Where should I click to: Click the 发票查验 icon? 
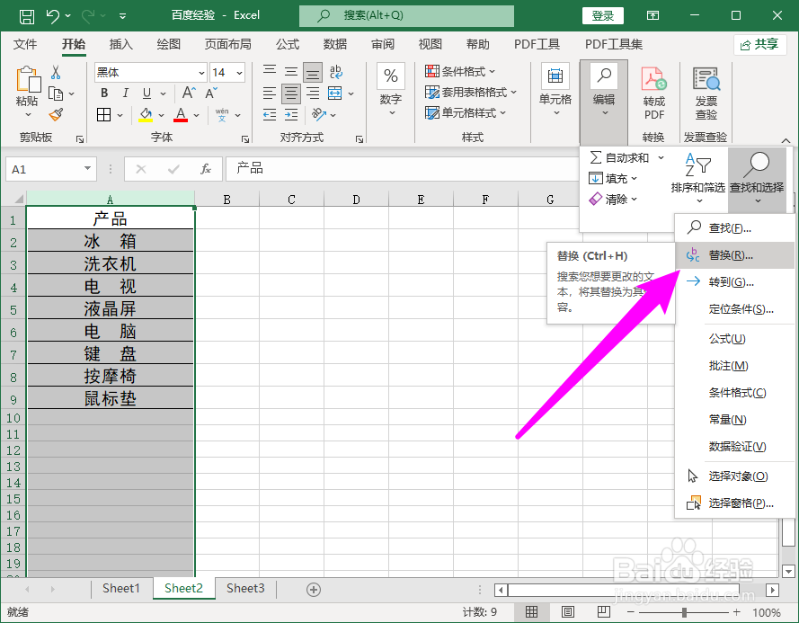[706, 93]
